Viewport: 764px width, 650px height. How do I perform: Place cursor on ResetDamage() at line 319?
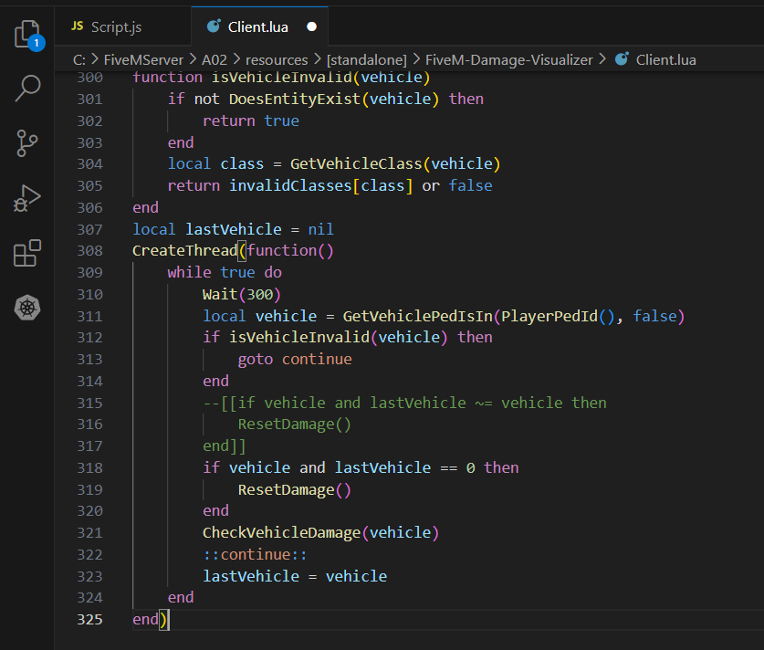click(x=294, y=489)
